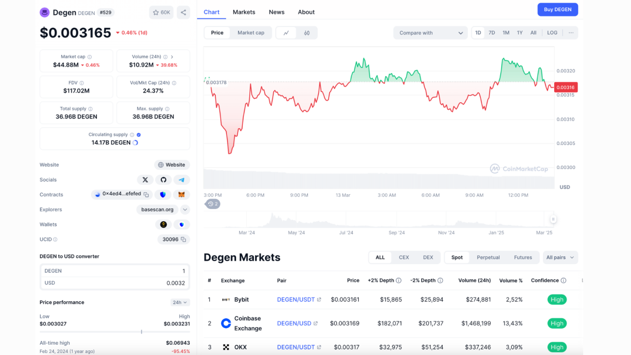Show FDV info tooltip icon
The height and width of the screenshot is (355, 631).
point(81,83)
